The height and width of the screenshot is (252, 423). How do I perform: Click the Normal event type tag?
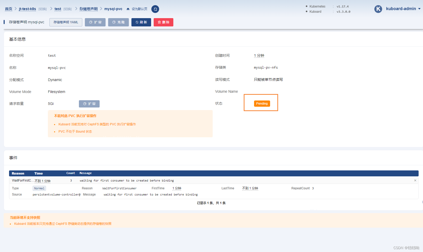pos(39,189)
